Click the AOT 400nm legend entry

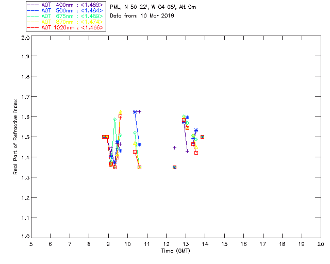point(65,5)
